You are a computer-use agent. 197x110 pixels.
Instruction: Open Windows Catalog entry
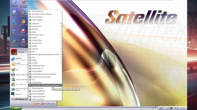(x=45, y=17)
